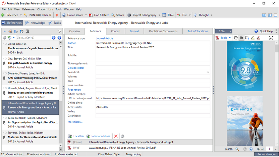Screen dimensions: 279x157
Task: Open the Project bibliography dropdown arrow
Action: 159,15
